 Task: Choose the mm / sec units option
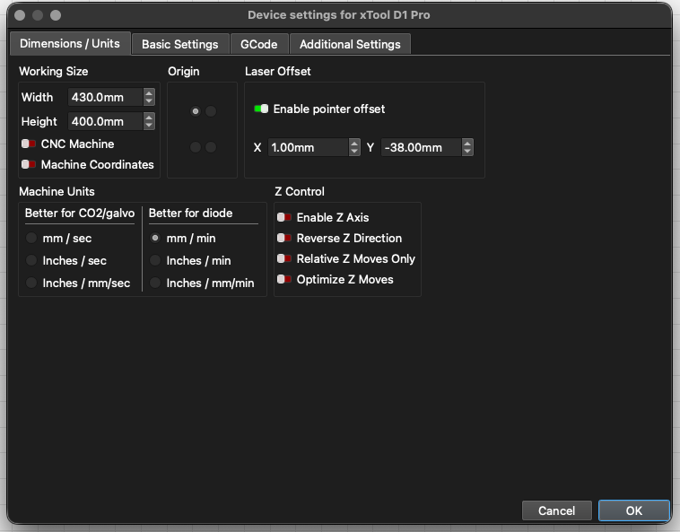tap(32, 239)
